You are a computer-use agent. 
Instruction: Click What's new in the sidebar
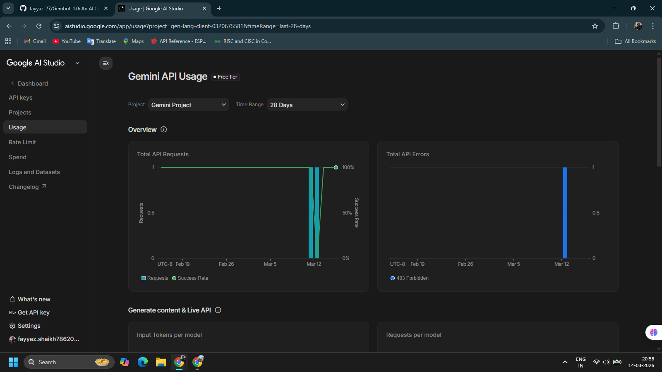click(34, 299)
